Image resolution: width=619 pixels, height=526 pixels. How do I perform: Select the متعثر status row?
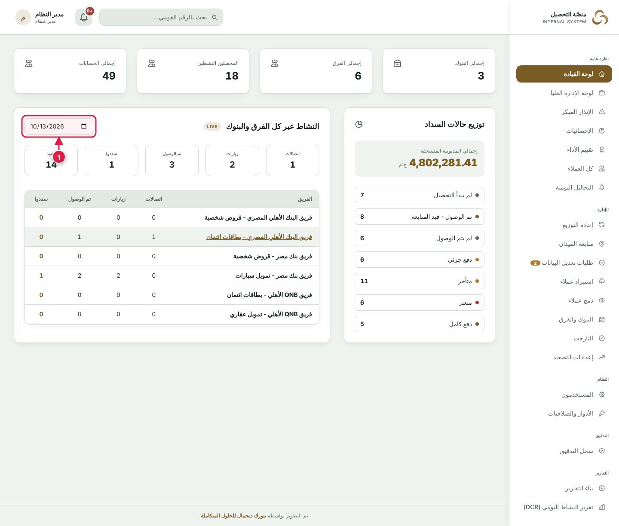[x=420, y=303]
